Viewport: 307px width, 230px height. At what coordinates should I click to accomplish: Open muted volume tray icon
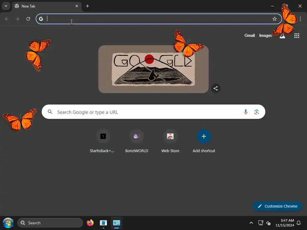(268, 223)
